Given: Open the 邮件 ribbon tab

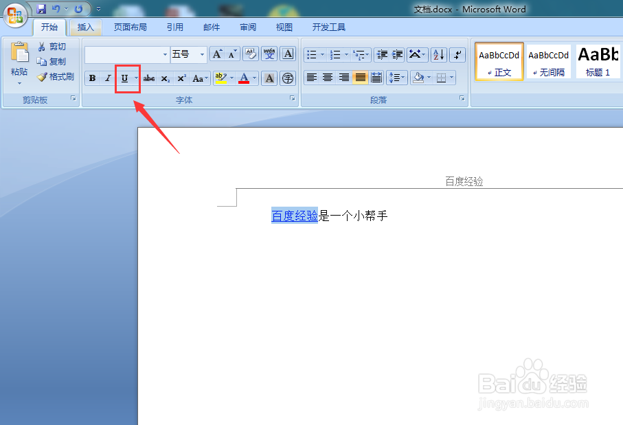Looking at the screenshot, I should click(212, 27).
